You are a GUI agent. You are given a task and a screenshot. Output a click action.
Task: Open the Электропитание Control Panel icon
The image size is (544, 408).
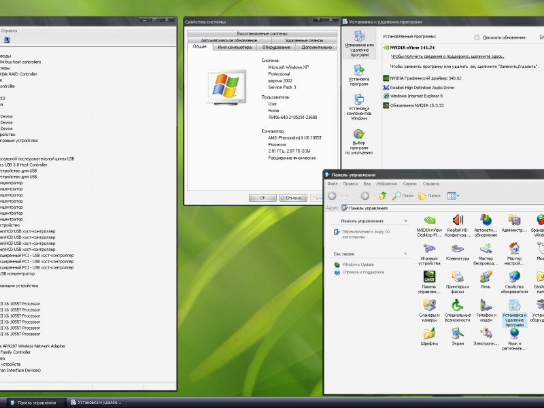tap(486, 337)
